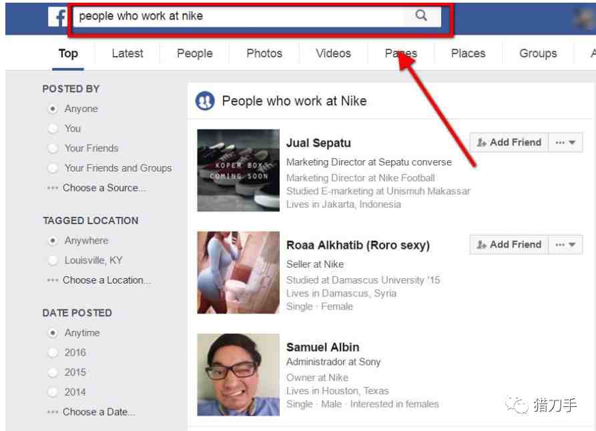Select the You posted-by radio option

tap(53, 129)
